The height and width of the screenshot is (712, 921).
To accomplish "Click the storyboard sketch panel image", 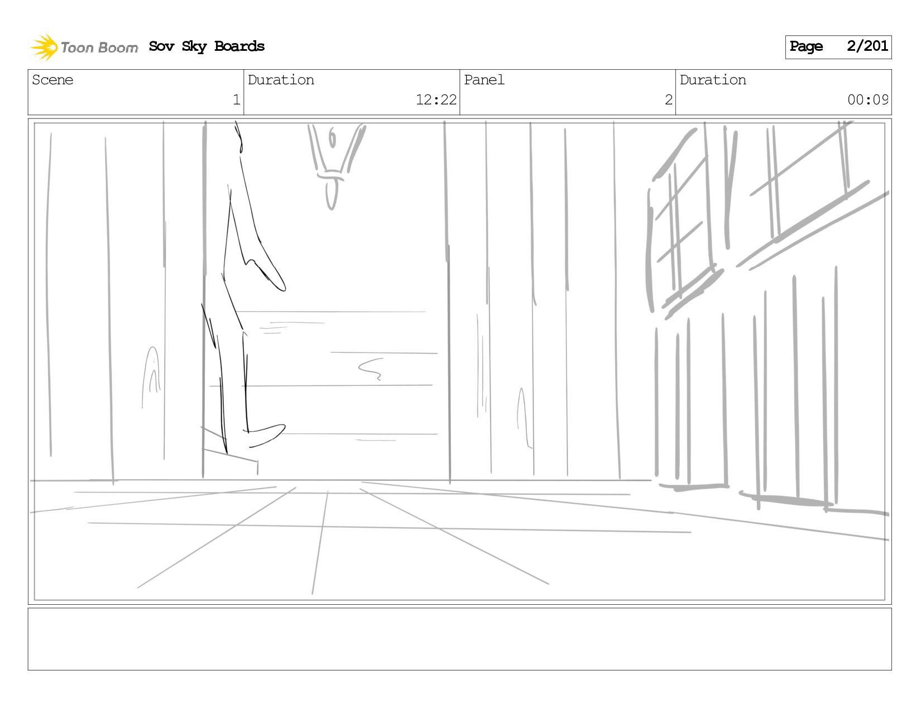I will pyautogui.click(x=459, y=361).
